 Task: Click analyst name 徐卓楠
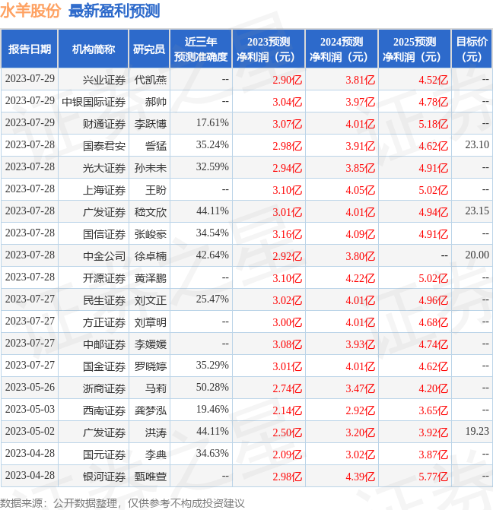coord(151,256)
